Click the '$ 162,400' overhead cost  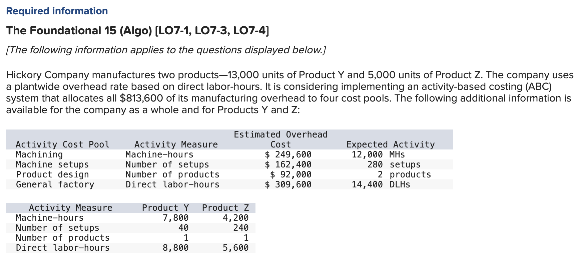(x=288, y=164)
